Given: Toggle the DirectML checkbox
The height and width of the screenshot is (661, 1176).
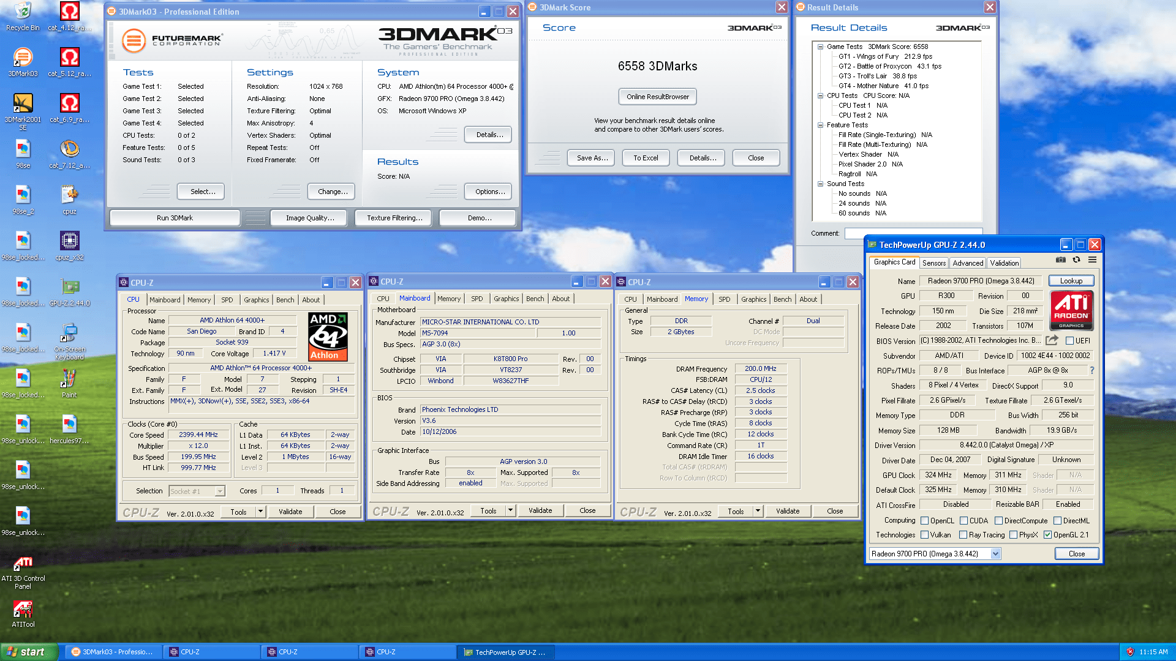Looking at the screenshot, I should click(x=1057, y=521).
